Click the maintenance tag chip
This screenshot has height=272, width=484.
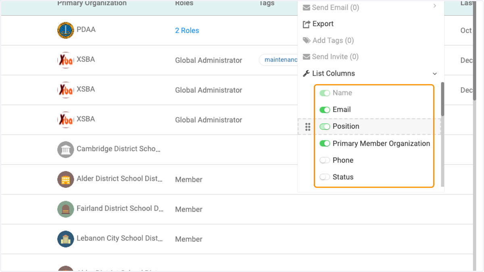coord(279,60)
